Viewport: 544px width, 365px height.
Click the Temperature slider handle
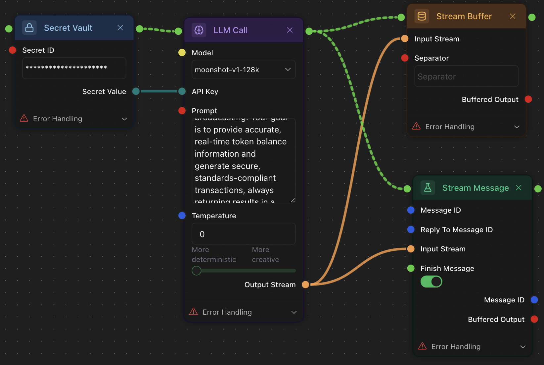pyautogui.click(x=197, y=271)
